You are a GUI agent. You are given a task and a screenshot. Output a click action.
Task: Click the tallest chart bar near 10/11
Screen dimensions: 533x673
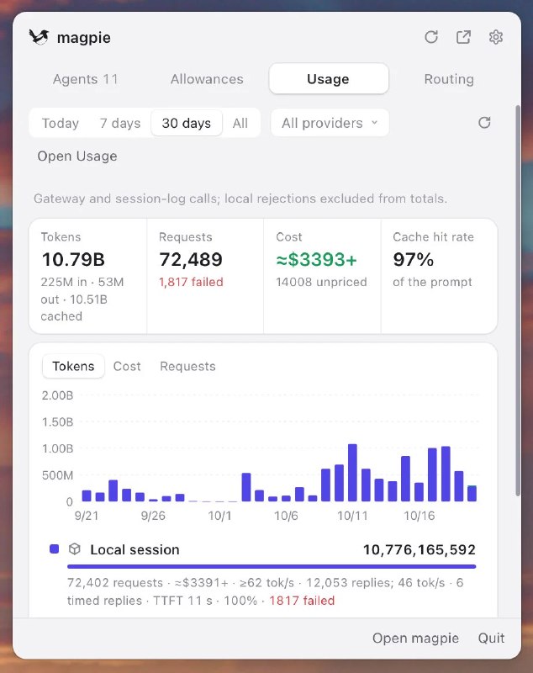pyautogui.click(x=352, y=473)
